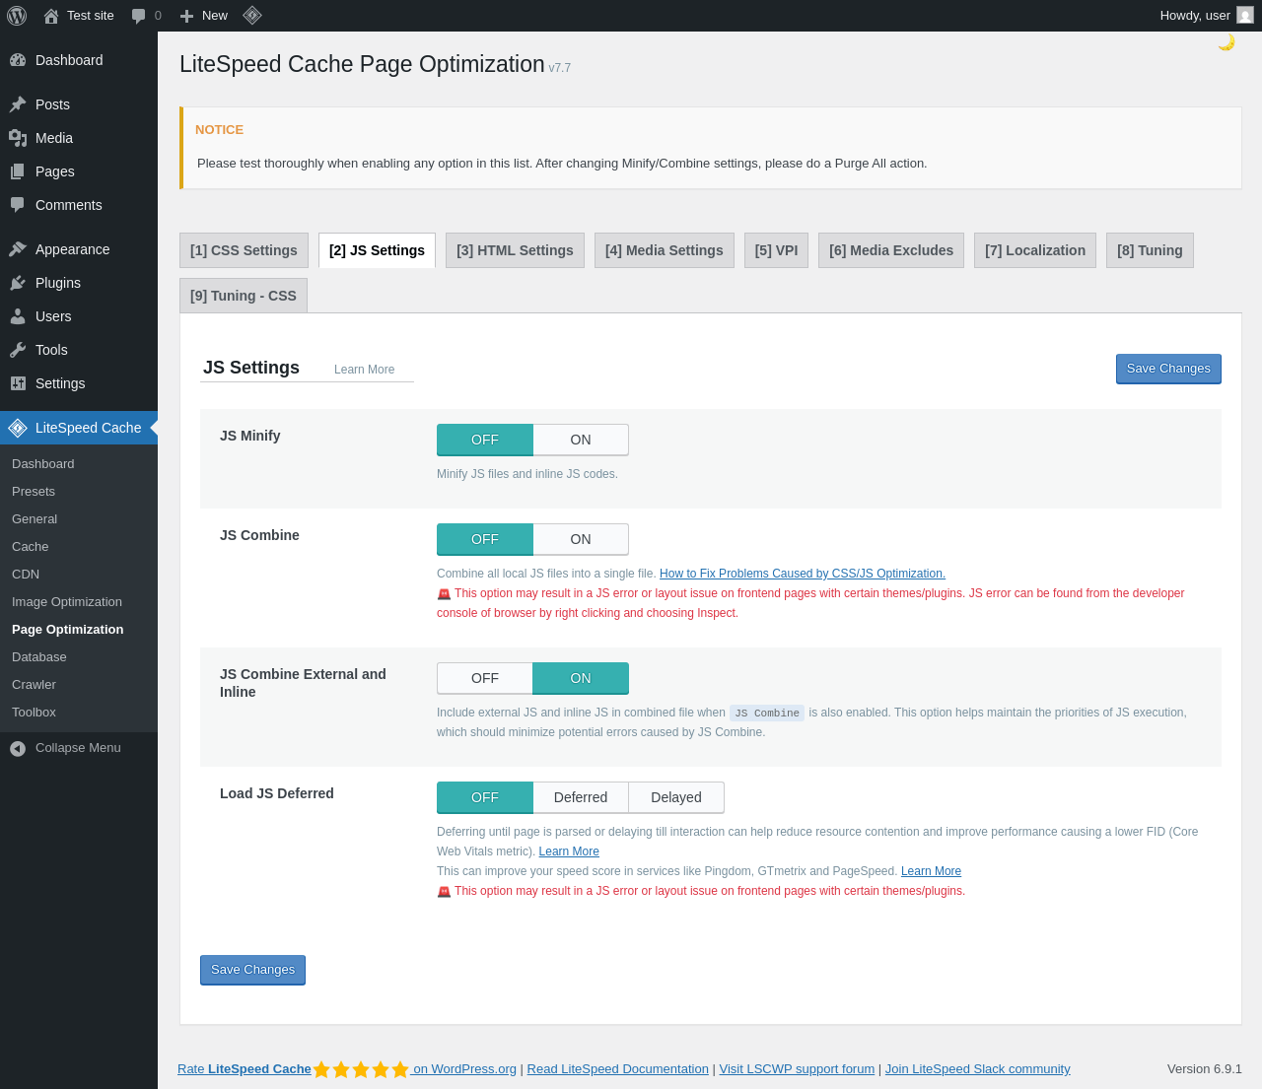Click the Tools wrench icon in sidebar
This screenshot has width=1262, height=1089.
[x=18, y=350]
